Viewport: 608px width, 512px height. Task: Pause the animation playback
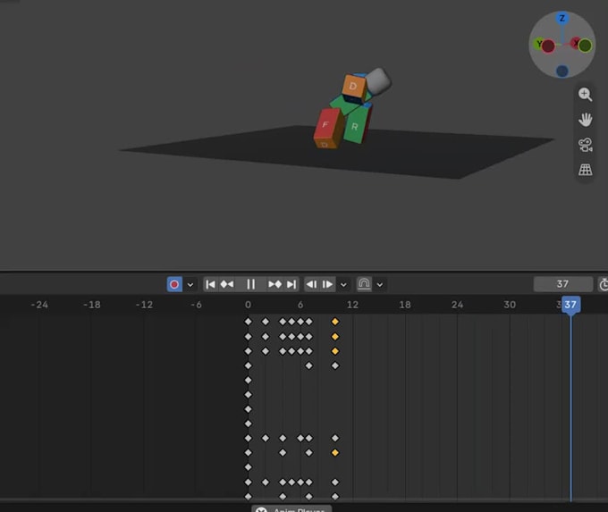point(251,284)
